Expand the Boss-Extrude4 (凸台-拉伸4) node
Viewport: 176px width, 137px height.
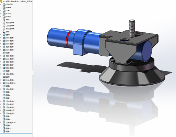tap(1, 50)
